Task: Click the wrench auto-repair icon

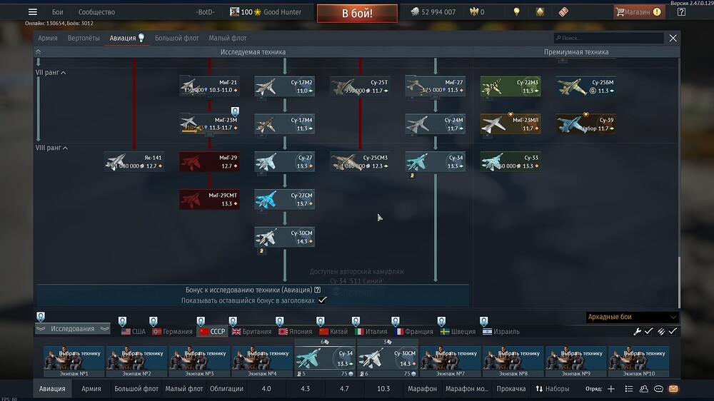Action: click(637, 331)
